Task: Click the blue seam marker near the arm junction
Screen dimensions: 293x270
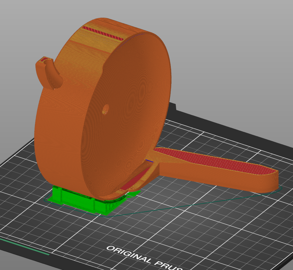Action: (x=149, y=161)
